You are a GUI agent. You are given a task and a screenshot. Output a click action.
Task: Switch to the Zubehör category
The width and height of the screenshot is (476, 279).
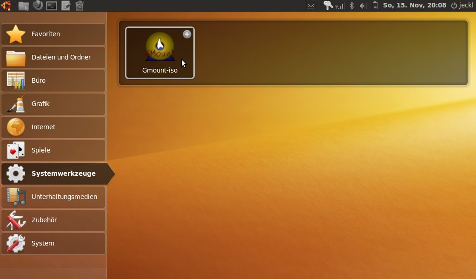[x=53, y=220]
